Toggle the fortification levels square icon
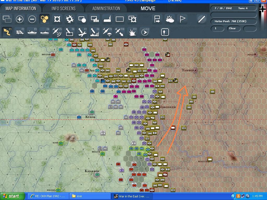 57,19
